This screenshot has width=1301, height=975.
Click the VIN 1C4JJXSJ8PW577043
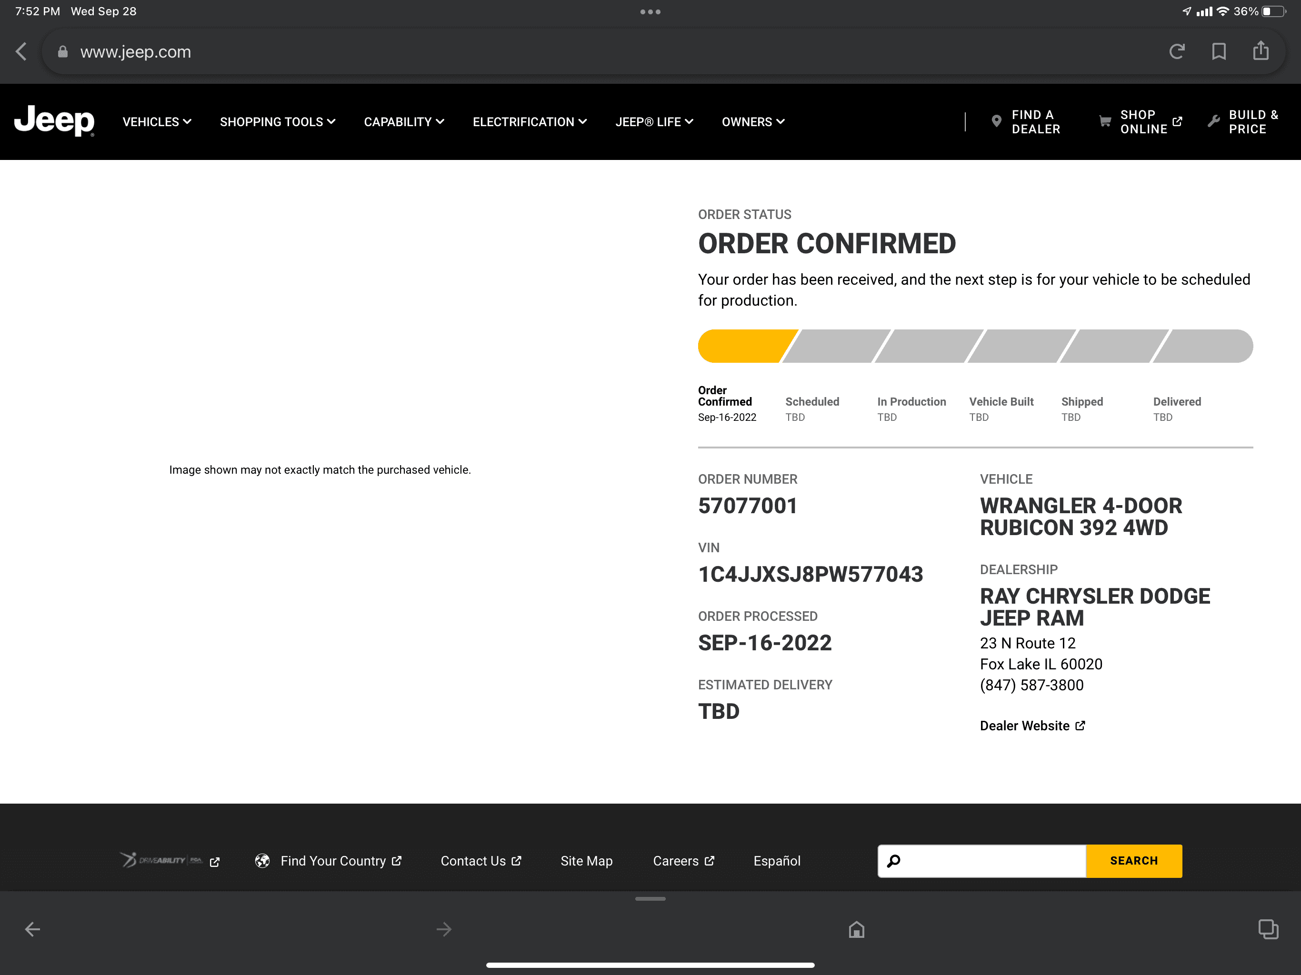coord(811,575)
